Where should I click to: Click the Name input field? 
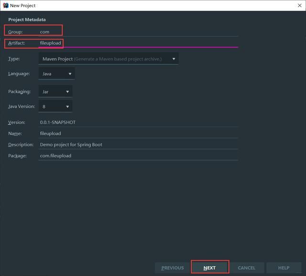(138, 133)
